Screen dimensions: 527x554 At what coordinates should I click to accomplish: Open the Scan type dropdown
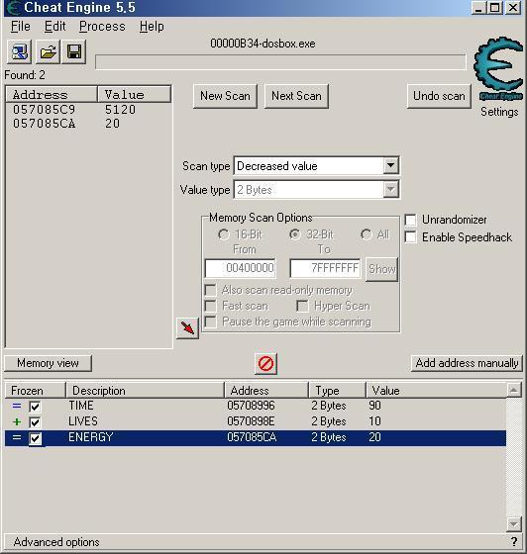391,165
